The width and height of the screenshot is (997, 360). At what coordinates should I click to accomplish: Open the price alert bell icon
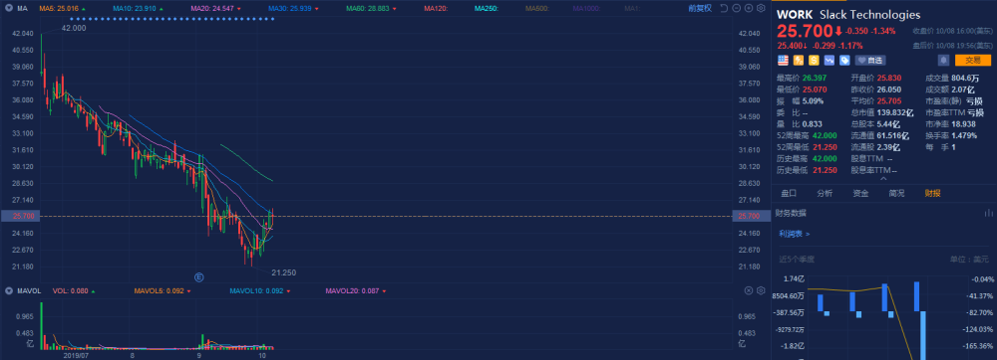[x=943, y=61]
